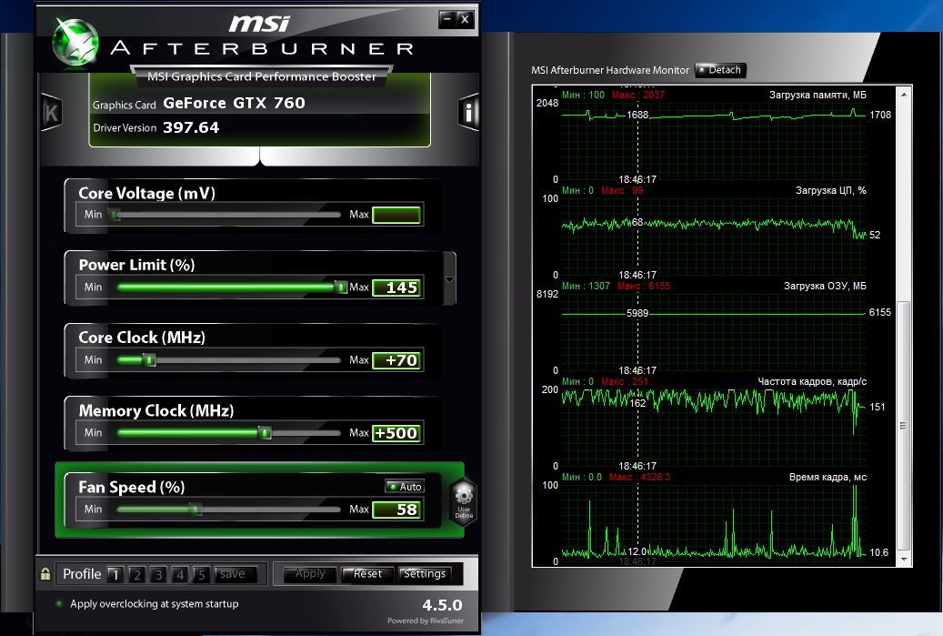Click the Core Voltage value field

pos(396,215)
